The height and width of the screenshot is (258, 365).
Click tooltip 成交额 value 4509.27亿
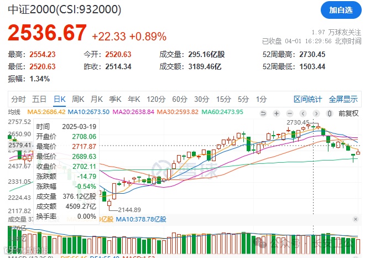point(81,207)
